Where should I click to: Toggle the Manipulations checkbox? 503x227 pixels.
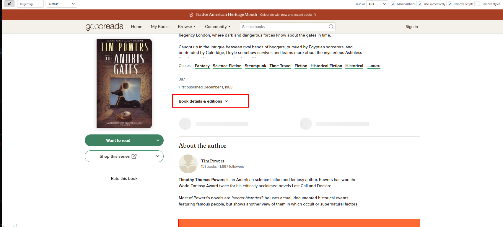point(393,4)
